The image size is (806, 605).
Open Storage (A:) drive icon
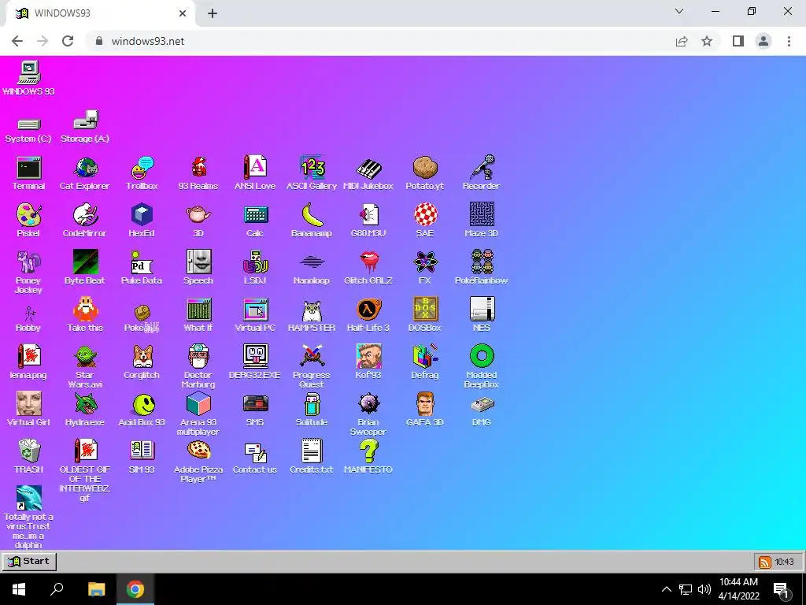pyautogui.click(x=85, y=120)
